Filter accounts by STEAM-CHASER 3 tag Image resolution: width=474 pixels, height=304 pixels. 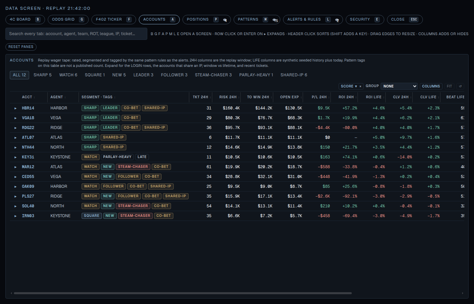(213, 75)
